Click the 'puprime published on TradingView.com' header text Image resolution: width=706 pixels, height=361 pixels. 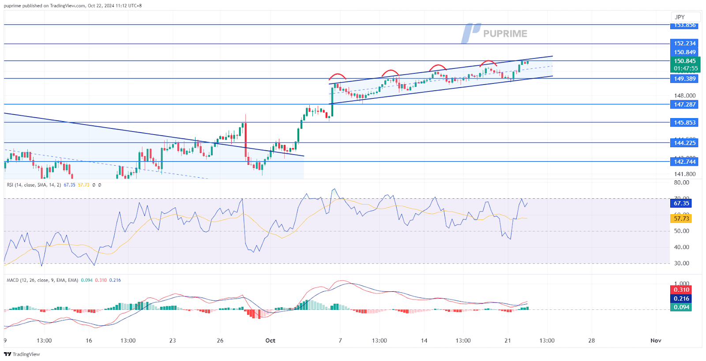45,6
